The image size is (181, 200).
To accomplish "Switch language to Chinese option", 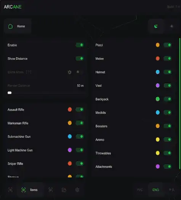I will point(171,190).
